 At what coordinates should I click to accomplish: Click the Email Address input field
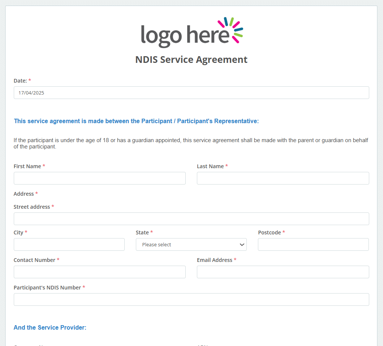(283, 272)
